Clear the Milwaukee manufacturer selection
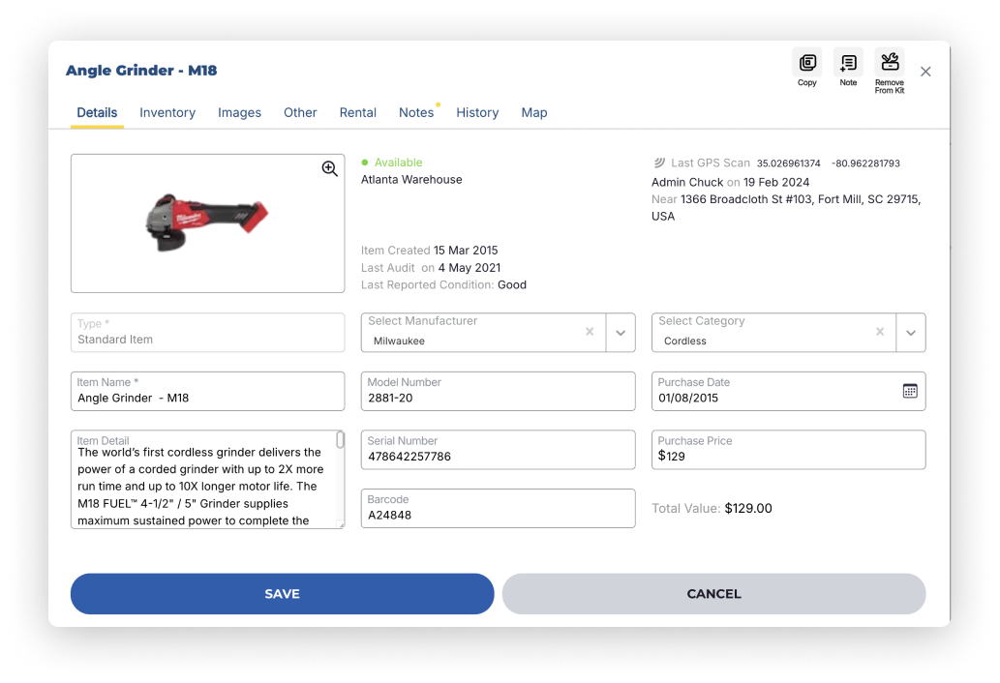 pos(590,331)
